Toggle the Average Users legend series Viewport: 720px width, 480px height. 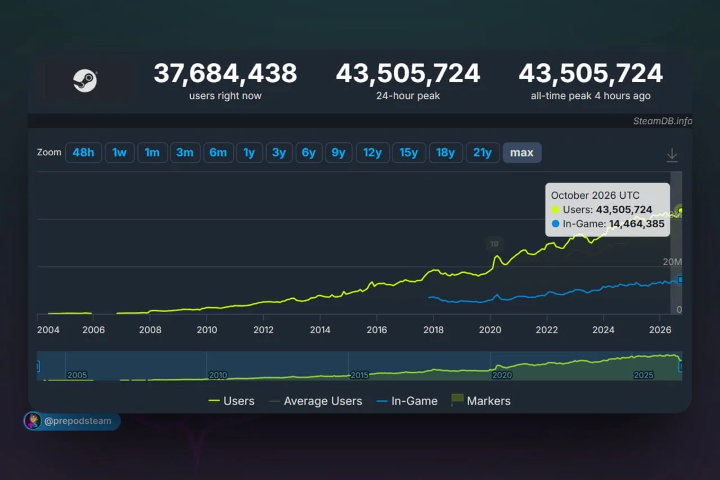pyautogui.click(x=316, y=401)
